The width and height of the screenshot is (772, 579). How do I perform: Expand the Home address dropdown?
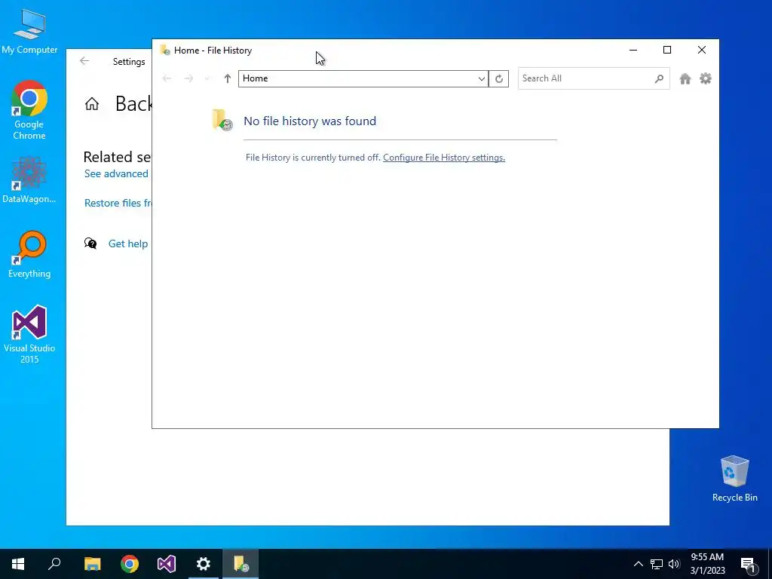482,78
